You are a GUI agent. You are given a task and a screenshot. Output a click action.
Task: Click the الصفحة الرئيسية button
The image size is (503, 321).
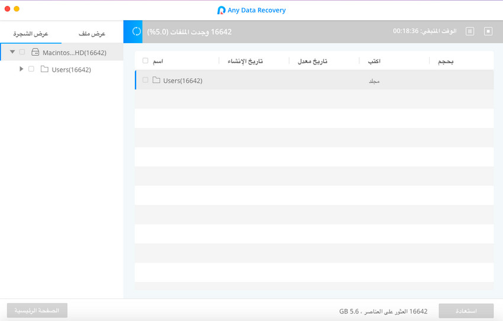tap(37, 310)
